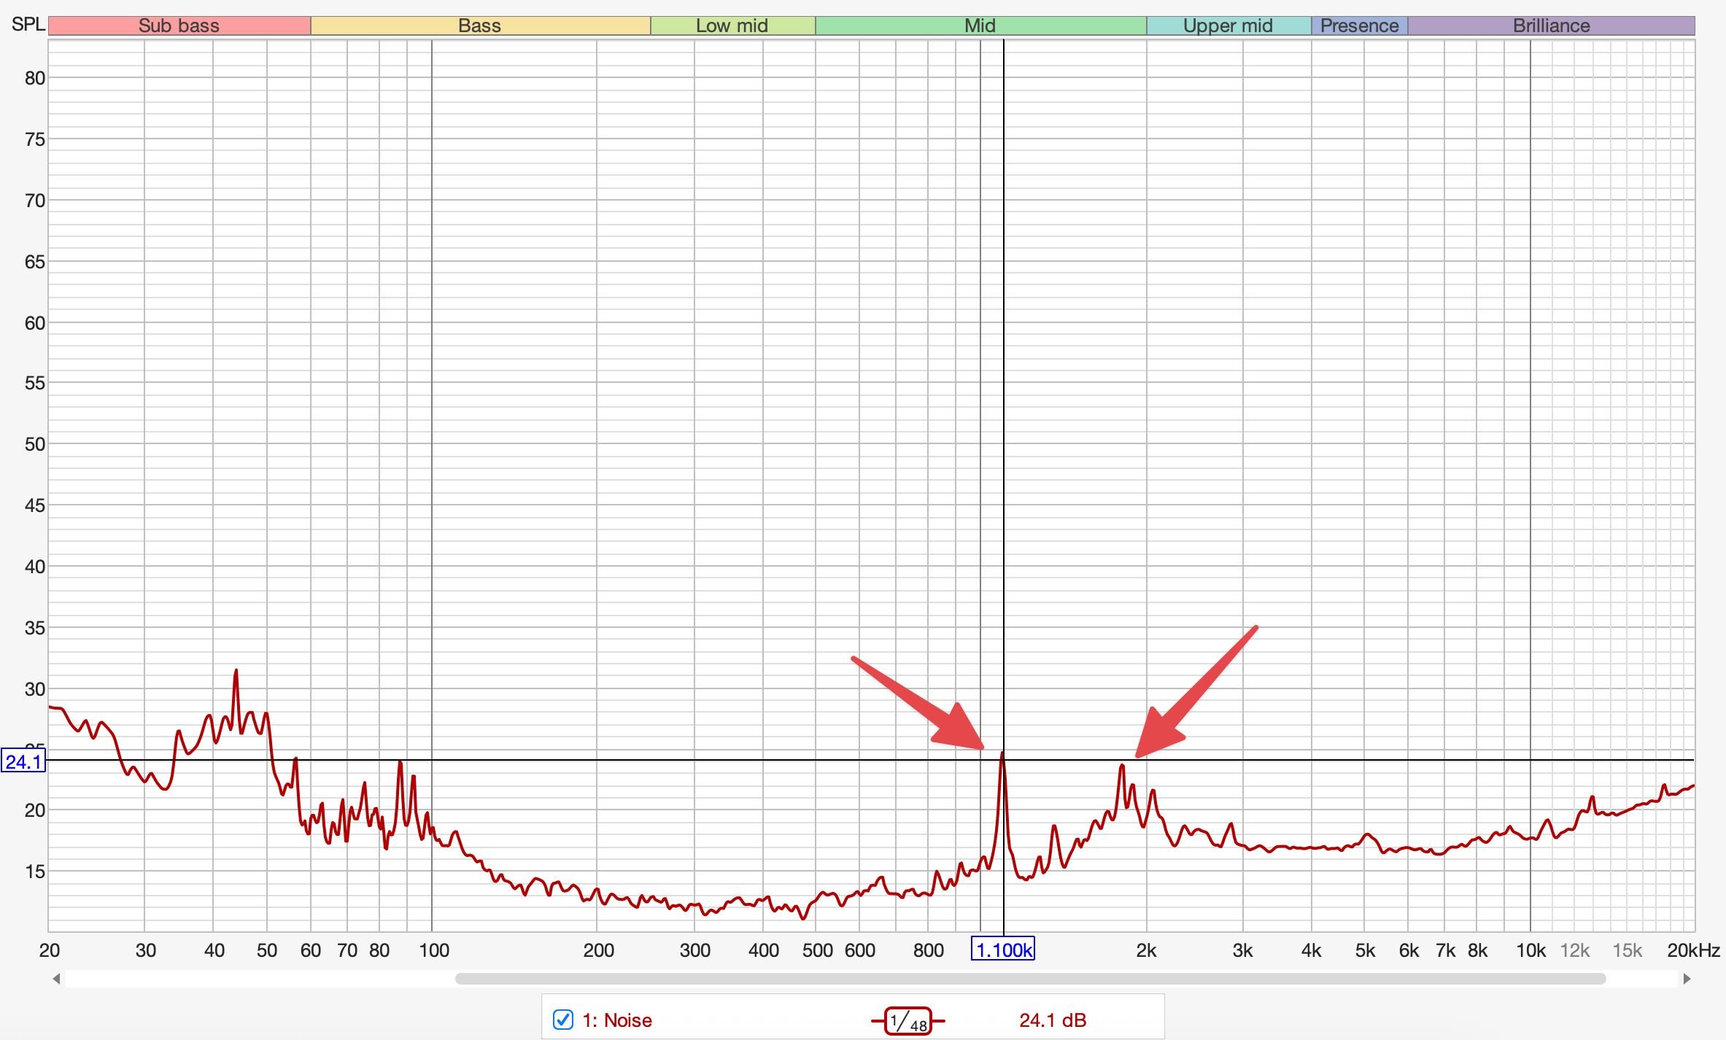Select the Brilliance band label
This screenshot has height=1040, width=1726.
click(x=1551, y=26)
